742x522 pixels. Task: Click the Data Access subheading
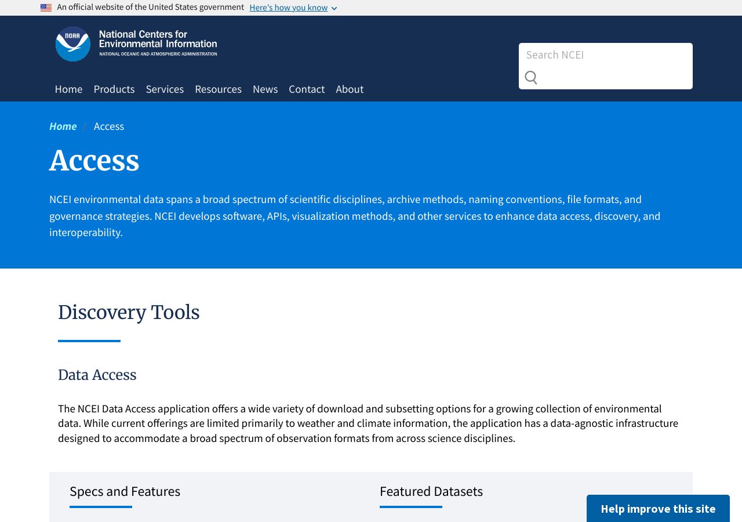pyautogui.click(x=97, y=375)
